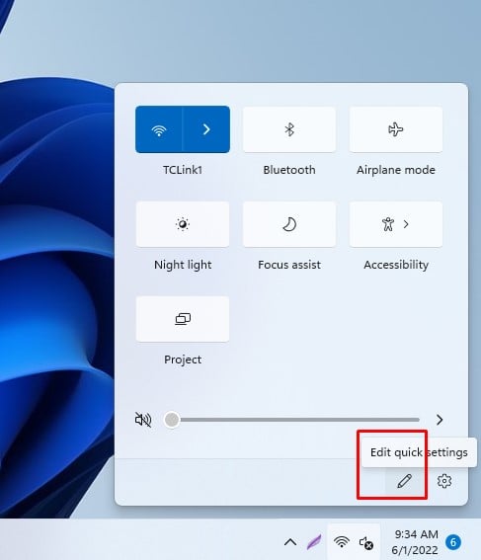Show hidden icons taskbar chevron
This screenshot has width=481, height=560.
pos(290,543)
